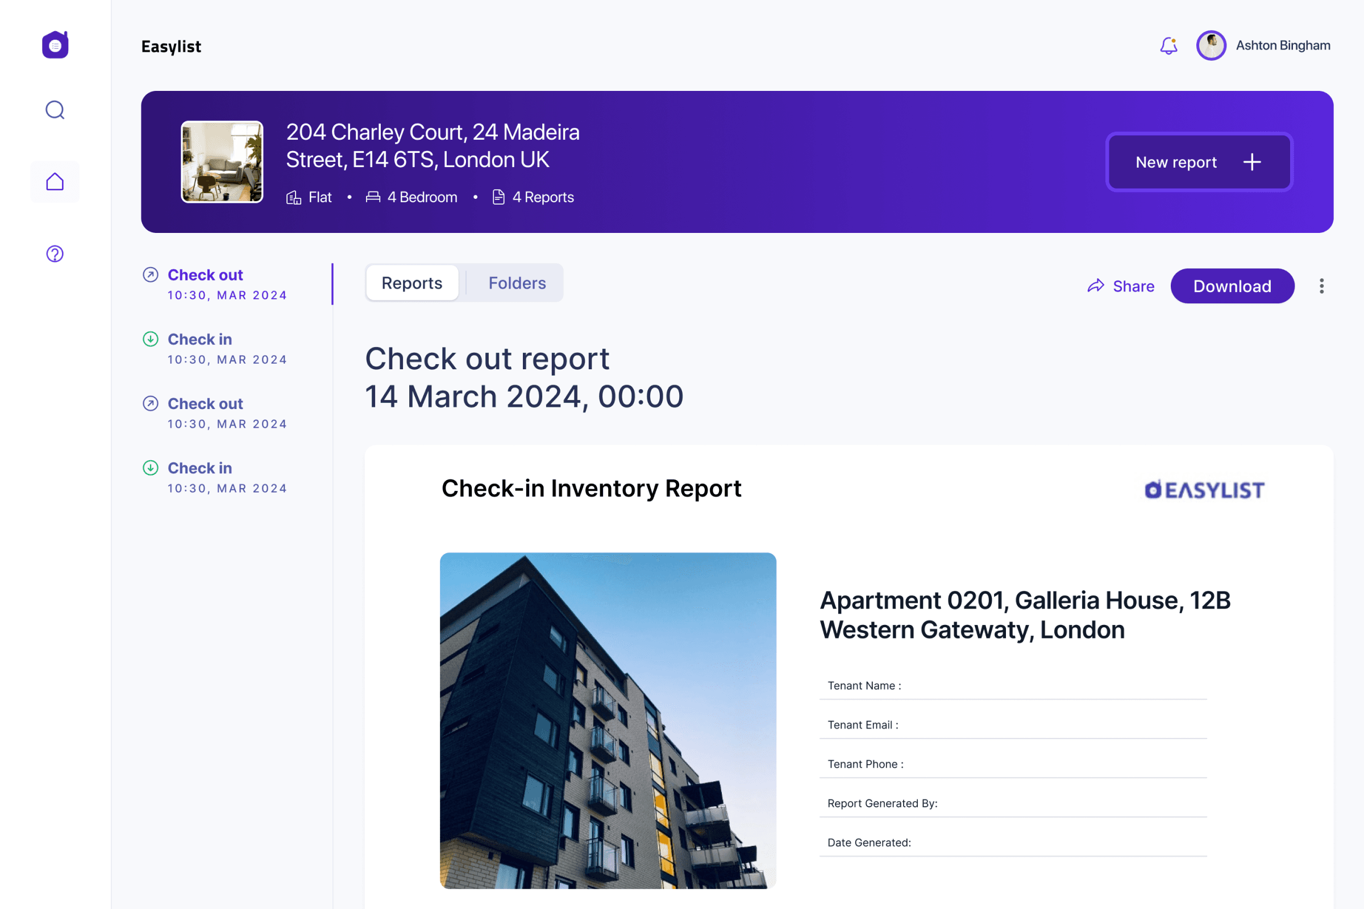1364x909 pixels.
Task: Click Ashton Bingham's profile avatar
Action: tap(1211, 45)
